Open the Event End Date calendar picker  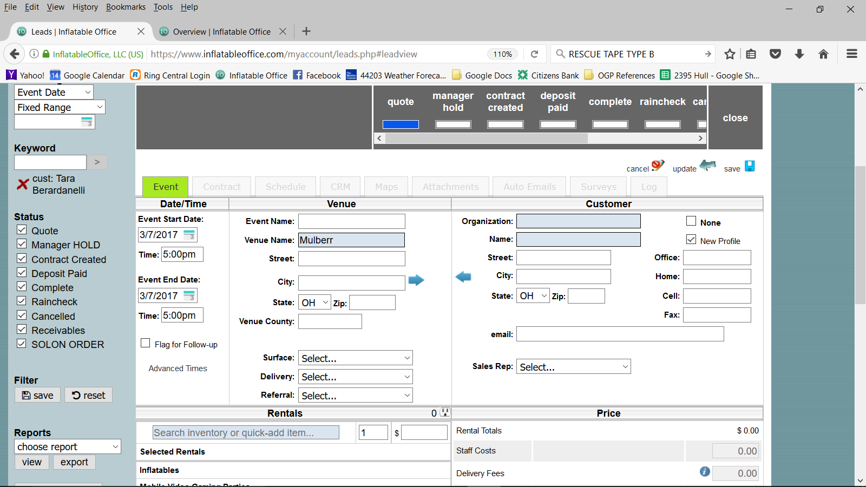click(x=189, y=296)
